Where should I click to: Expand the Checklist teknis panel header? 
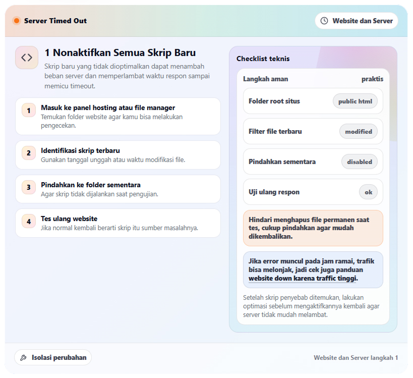pos(262,59)
